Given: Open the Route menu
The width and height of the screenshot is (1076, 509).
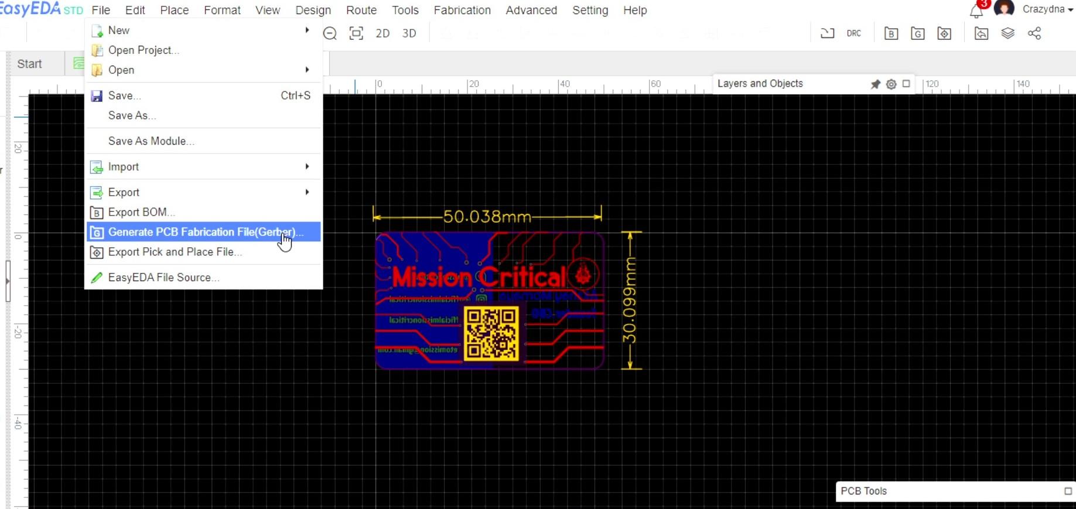Looking at the screenshot, I should tap(361, 10).
